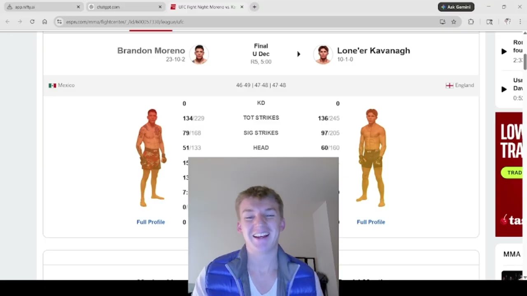Image resolution: width=527 pixels, height=296 pixels.
Task: Click Moreno's sig strikes 79/168
Action: [x=192, y=133]
